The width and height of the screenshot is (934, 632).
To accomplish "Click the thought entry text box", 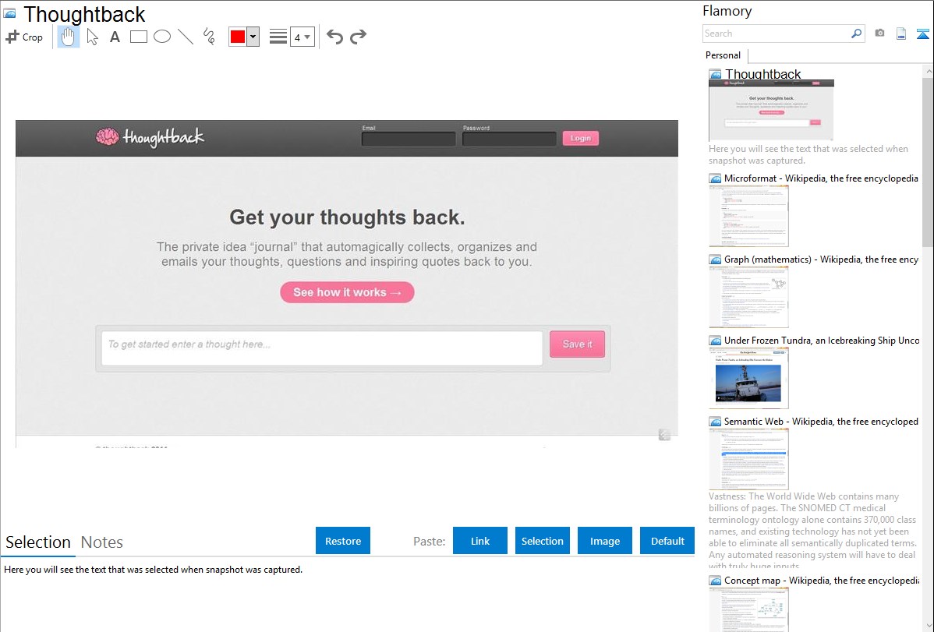I will (x=322, y=348).
